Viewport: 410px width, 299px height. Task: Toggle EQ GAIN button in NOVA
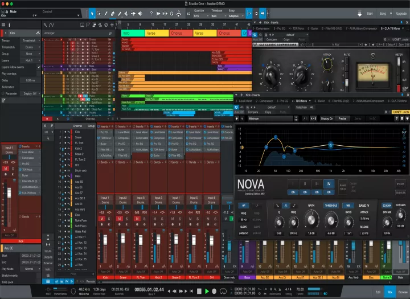[x=387, y=206]
